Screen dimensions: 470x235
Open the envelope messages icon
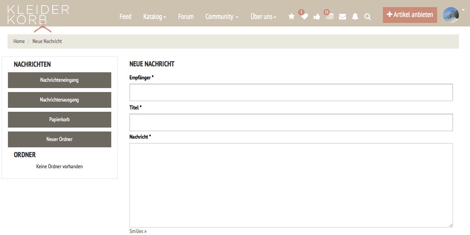[343, 17]
